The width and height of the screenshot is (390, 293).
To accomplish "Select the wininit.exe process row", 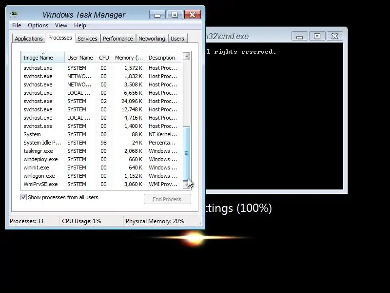I will (x=101, y=167).
